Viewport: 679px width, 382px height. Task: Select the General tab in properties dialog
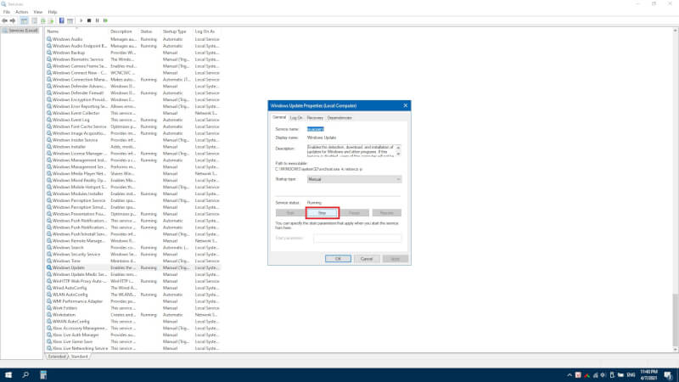279,117
